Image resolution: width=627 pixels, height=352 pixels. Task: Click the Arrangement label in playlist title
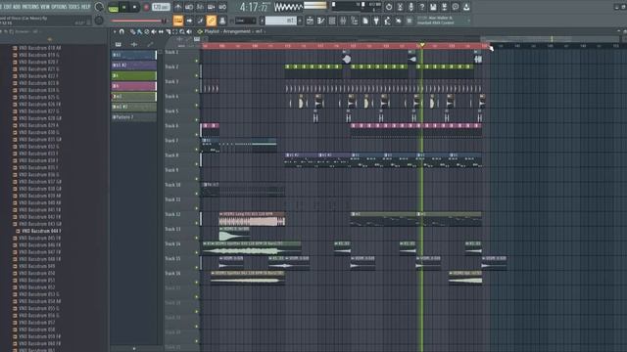coord(236,31)
